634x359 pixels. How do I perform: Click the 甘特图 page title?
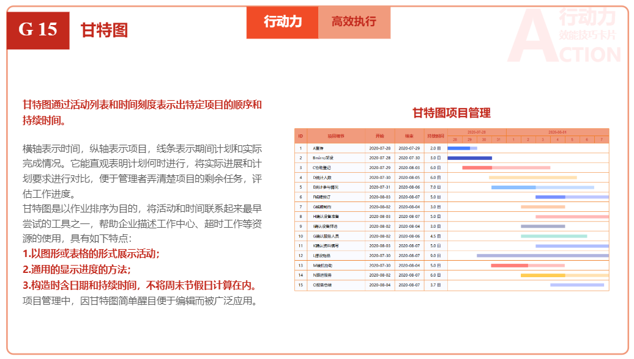[104, 30]
